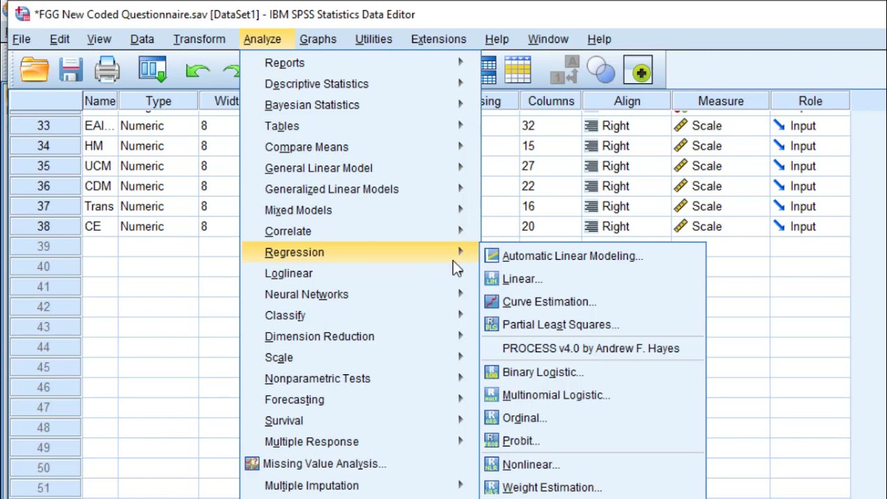Open the Multiple Imputation submenu

360,485
